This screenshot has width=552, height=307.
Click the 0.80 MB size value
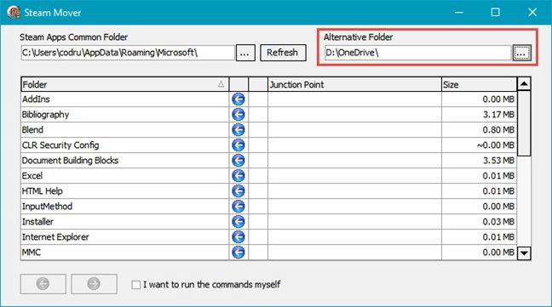498,130
